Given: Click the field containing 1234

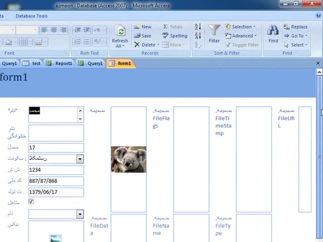Looking at the screenshot, I should point(56,170).
